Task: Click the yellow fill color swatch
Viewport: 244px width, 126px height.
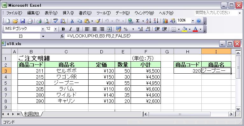Action: pos(184,29)
